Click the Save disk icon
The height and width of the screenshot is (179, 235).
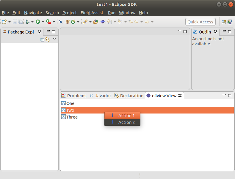[15, 22]
